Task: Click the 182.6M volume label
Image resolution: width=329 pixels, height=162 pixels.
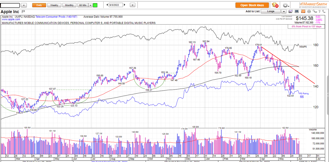Action: (285, 128)
